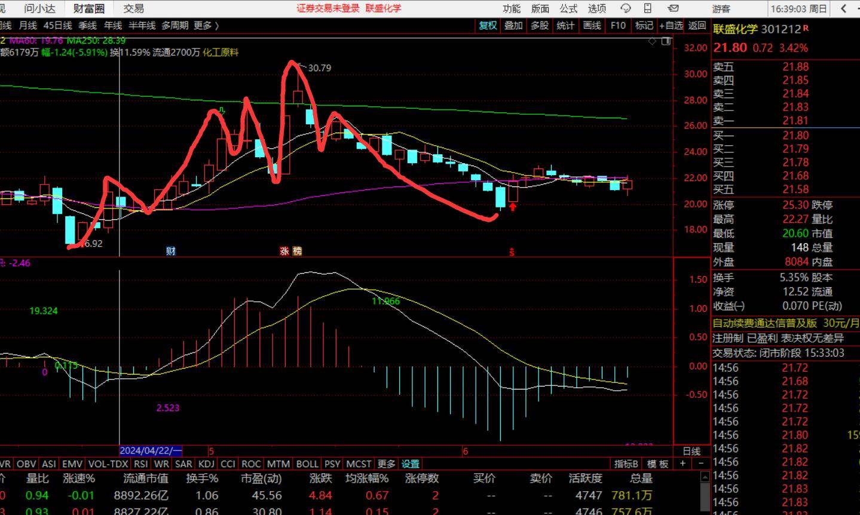Click the plus button beside 模板
Viewport: 860px width, 515px height.
(683, 464)
